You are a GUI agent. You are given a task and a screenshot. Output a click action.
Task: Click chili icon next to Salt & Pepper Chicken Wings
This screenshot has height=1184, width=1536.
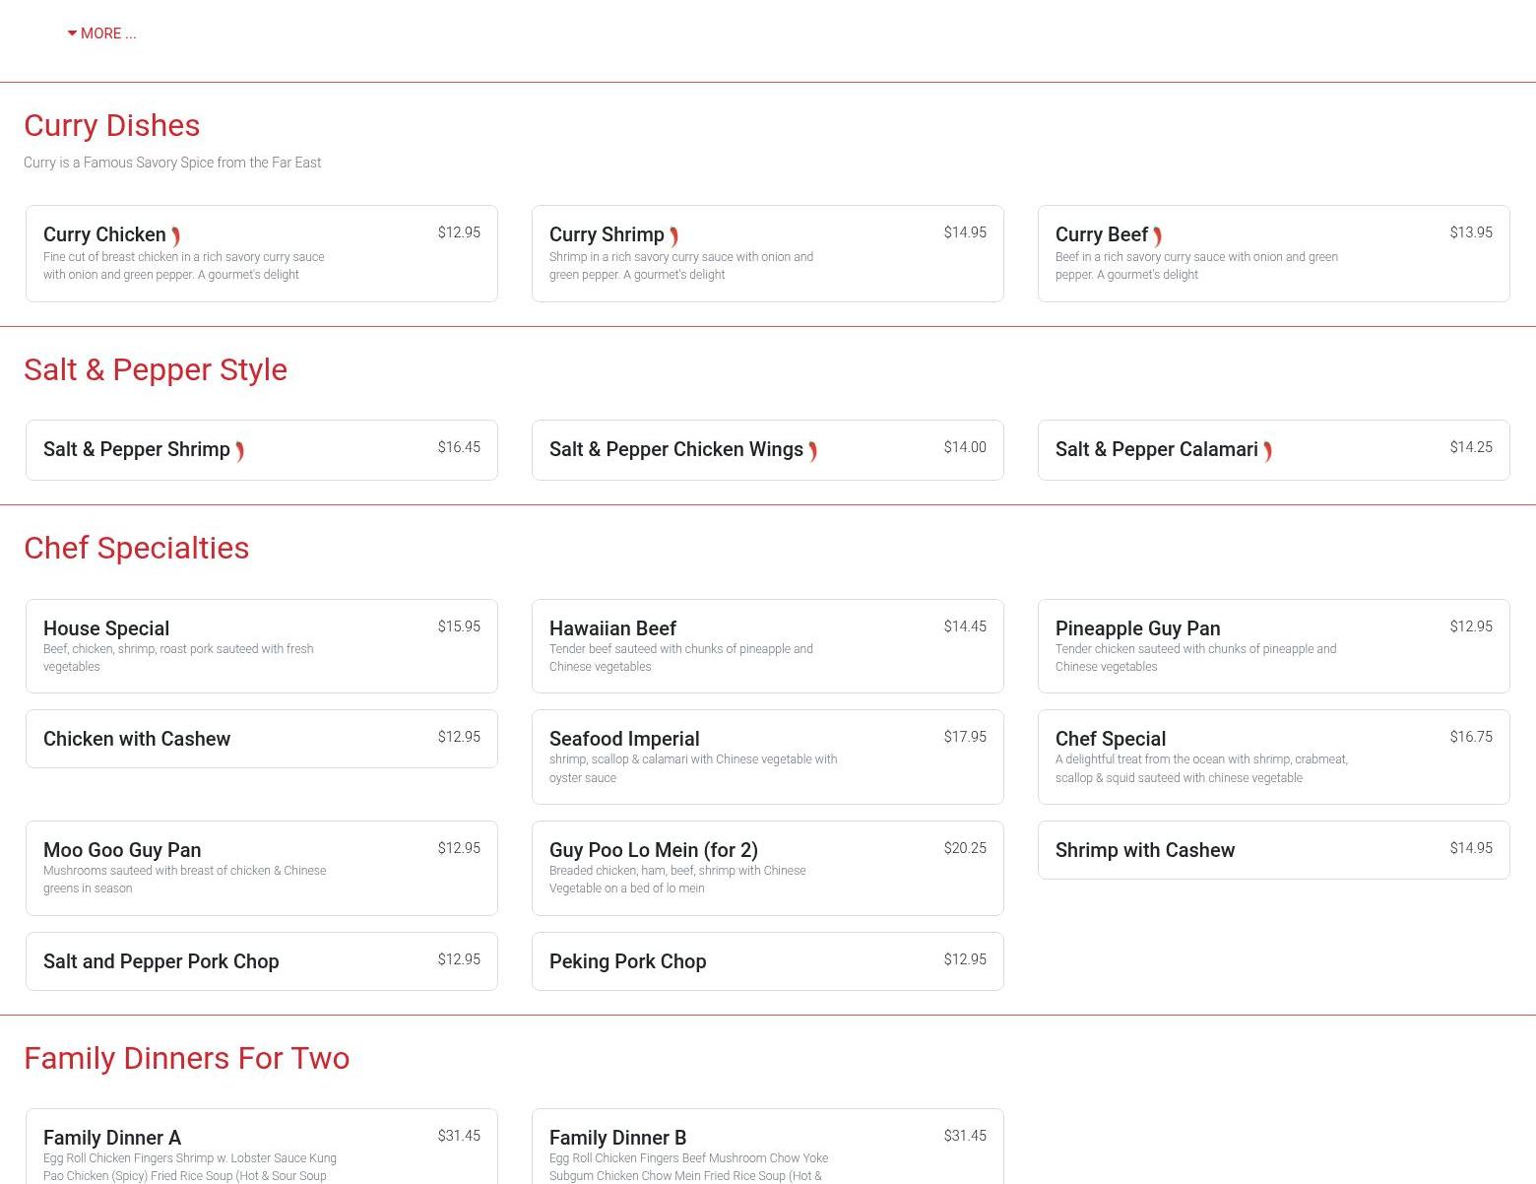(x=812, y=451)
